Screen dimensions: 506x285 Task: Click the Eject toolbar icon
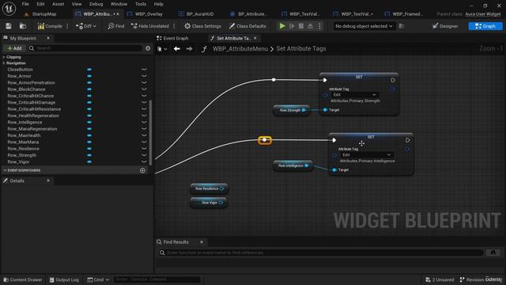310,26
